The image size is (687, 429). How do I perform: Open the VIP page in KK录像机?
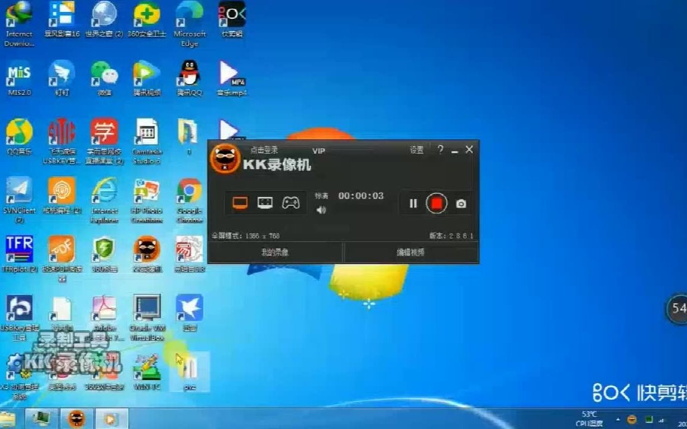click(x=318, y=151)
